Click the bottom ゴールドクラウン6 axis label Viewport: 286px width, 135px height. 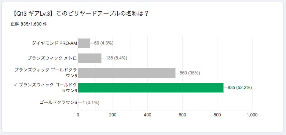click(58, 103)
